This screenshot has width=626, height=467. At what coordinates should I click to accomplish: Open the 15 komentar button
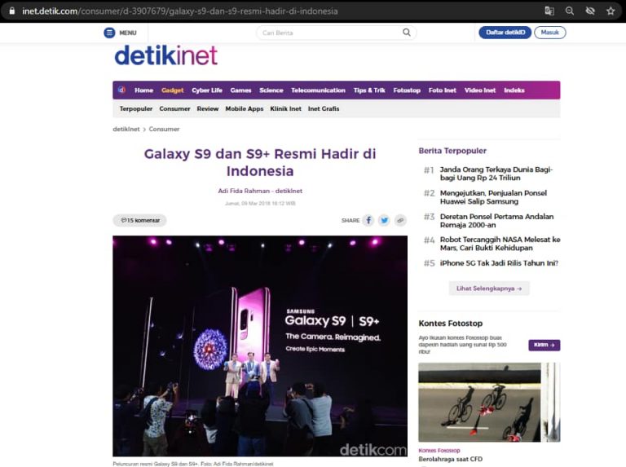pyautogui.click(x=139, y=220)
